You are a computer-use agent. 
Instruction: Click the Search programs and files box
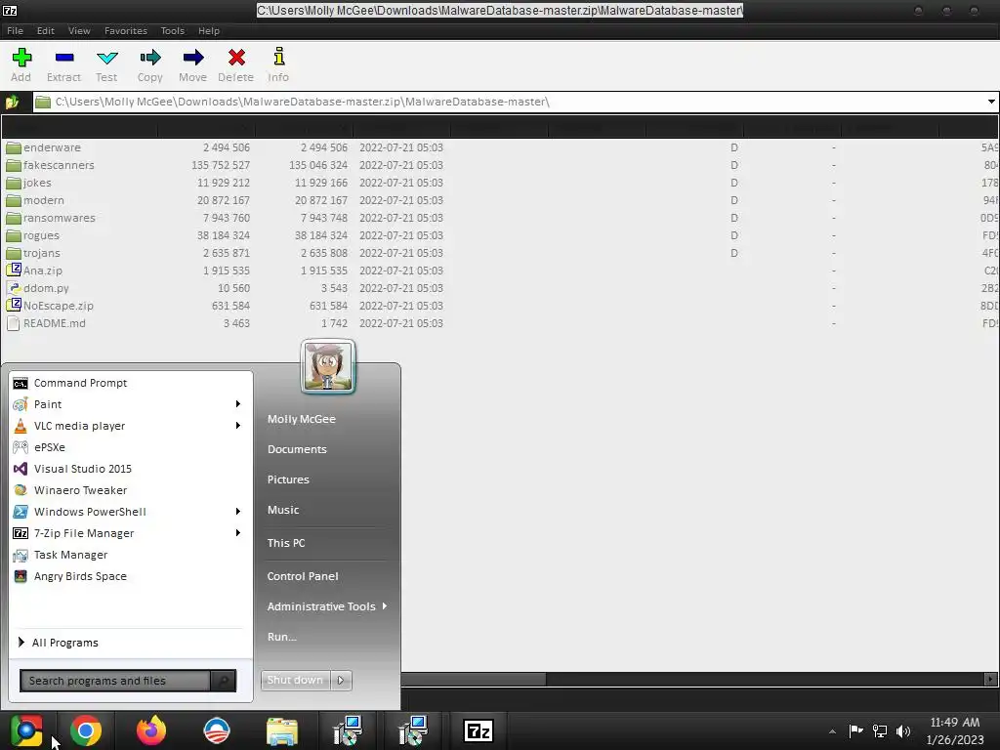coord(115,681)
